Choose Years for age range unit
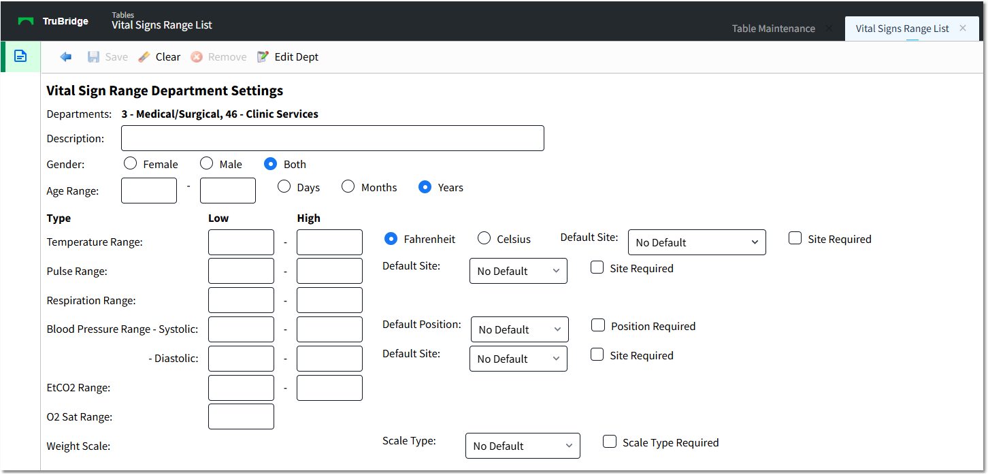988x475 pixels. click(x=425, y=187)
